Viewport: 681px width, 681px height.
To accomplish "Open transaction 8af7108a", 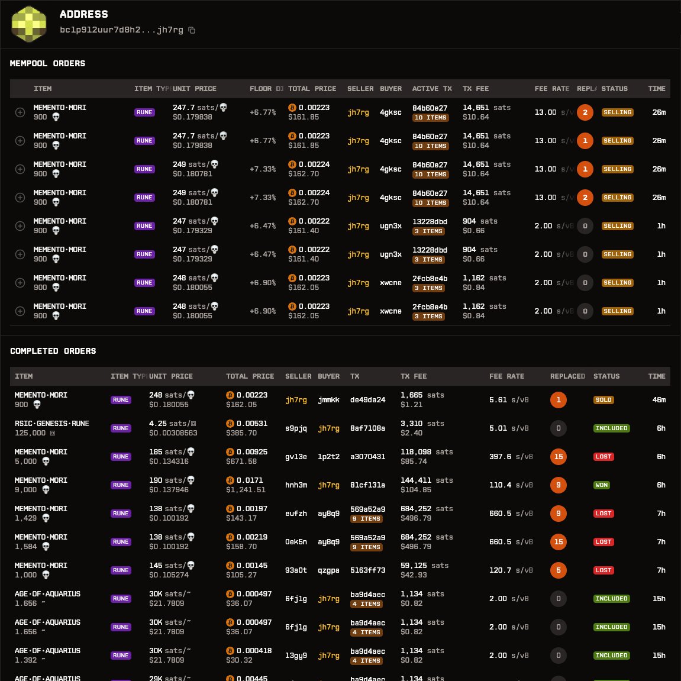I will click(x=368, y=428).
